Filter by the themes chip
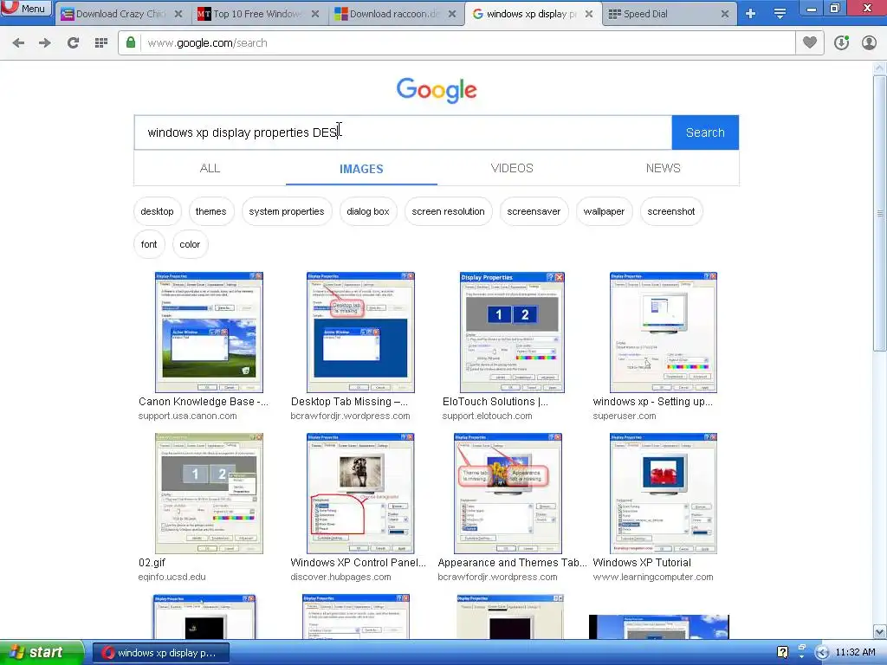This screenshot has height=665, width=887. 211,211
